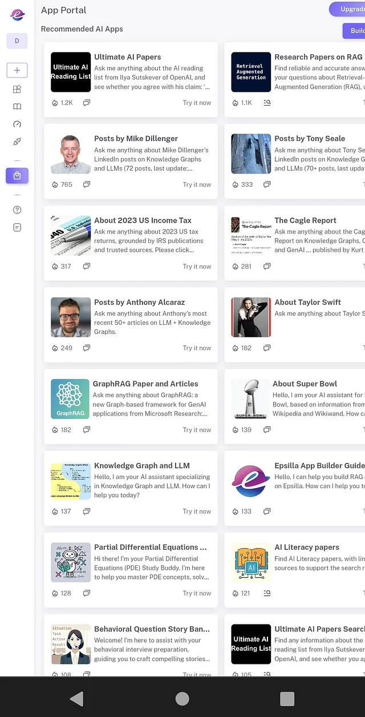This screenshot has width=365, height=717.
Task: Click Try it now for About 2023 US Income Tax
Action: point(197,266)
